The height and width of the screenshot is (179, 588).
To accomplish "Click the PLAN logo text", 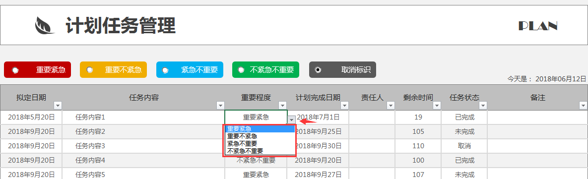I will pyautogui.click(x=538, y=26).
